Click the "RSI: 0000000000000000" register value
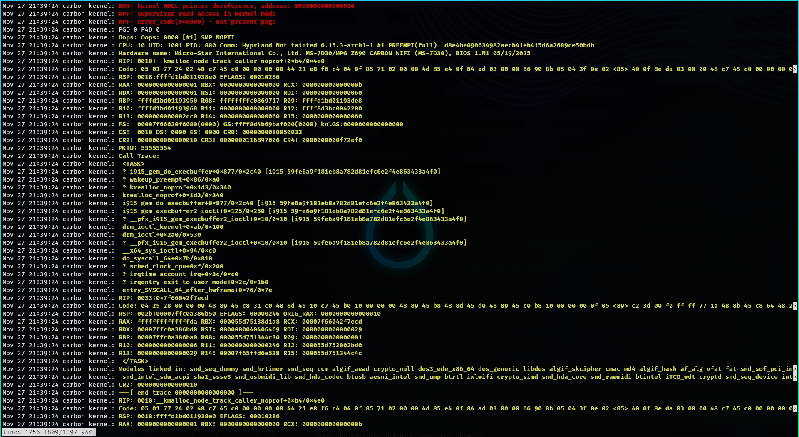Image resolution: width=799 pixels, height=437 pixels. click(x=240, y=93)
